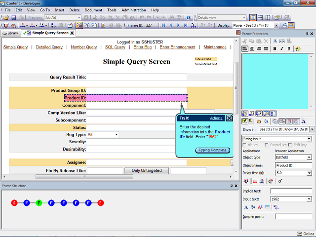Click the delete frame icon with red X

click(32, 25)
